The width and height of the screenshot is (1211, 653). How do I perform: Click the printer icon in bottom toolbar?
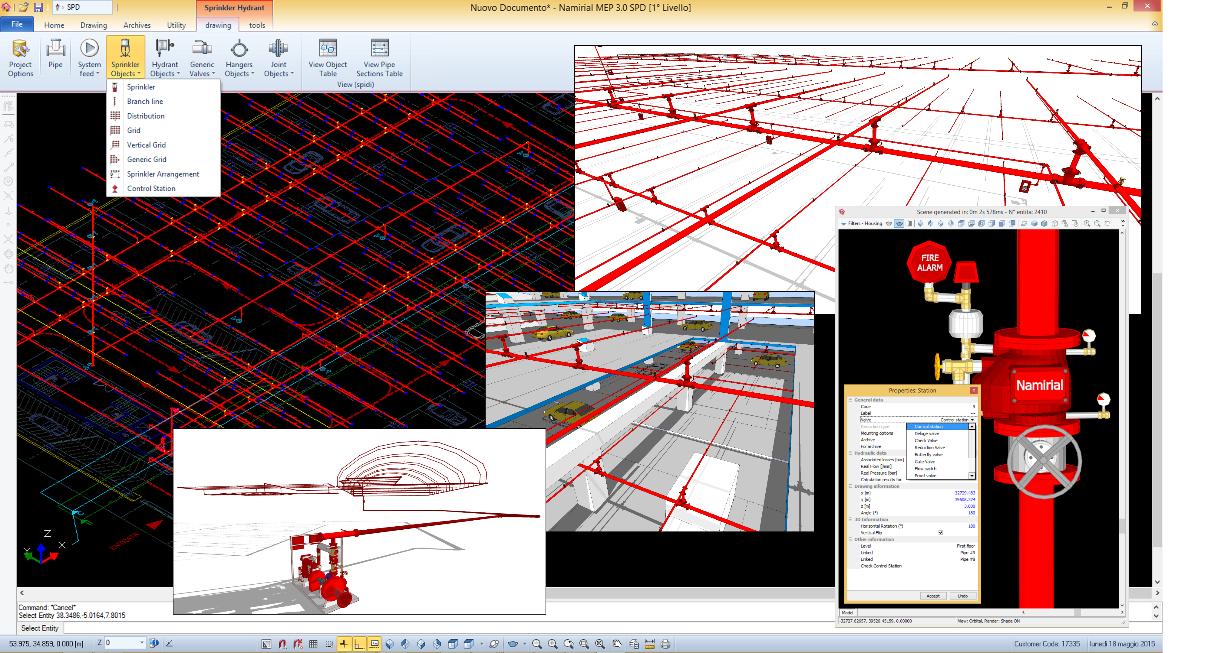coord(665,644)
